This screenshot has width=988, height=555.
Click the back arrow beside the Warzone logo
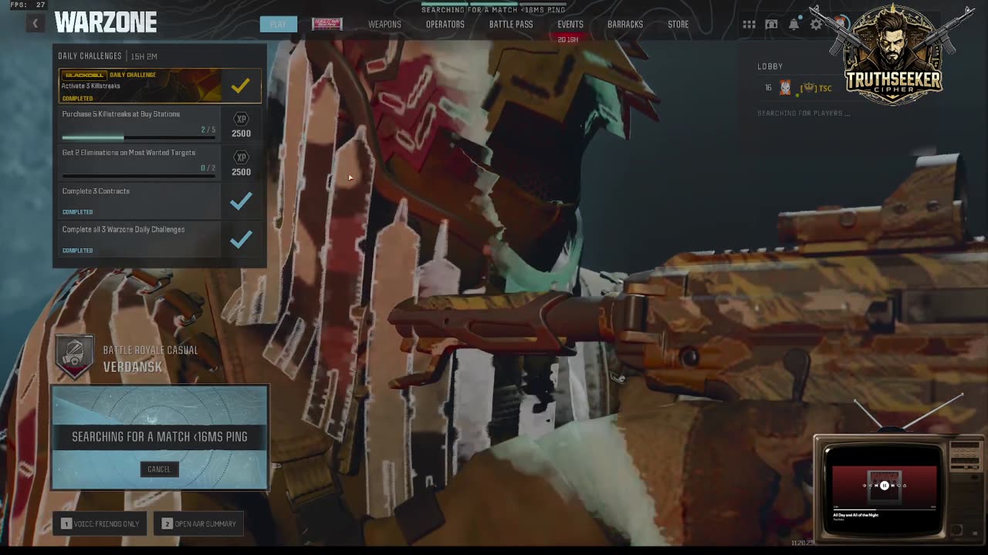[x=35, y=24]
